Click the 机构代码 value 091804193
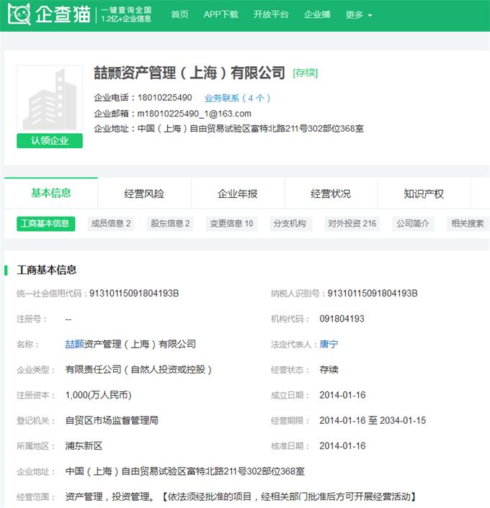This screenshot has height=508, width=490. tap(342, 319)
